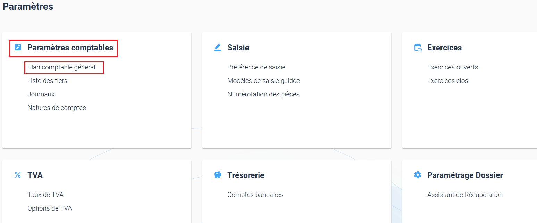
Task: Click the TVA percent icon
Action: (18, 175)
